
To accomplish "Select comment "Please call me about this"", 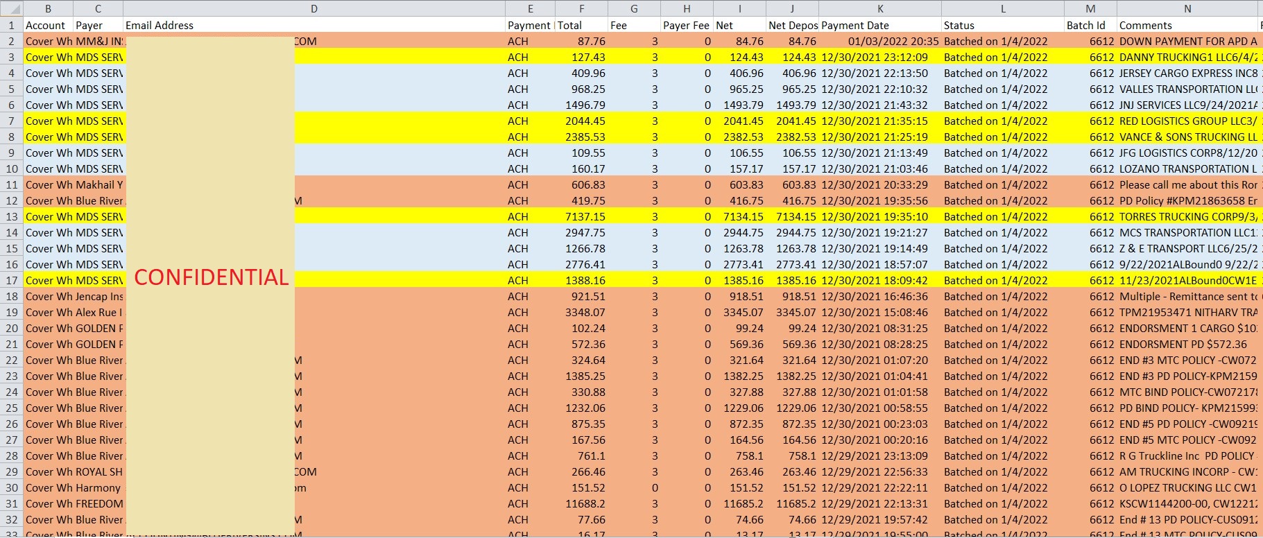I will [1187, 184].
